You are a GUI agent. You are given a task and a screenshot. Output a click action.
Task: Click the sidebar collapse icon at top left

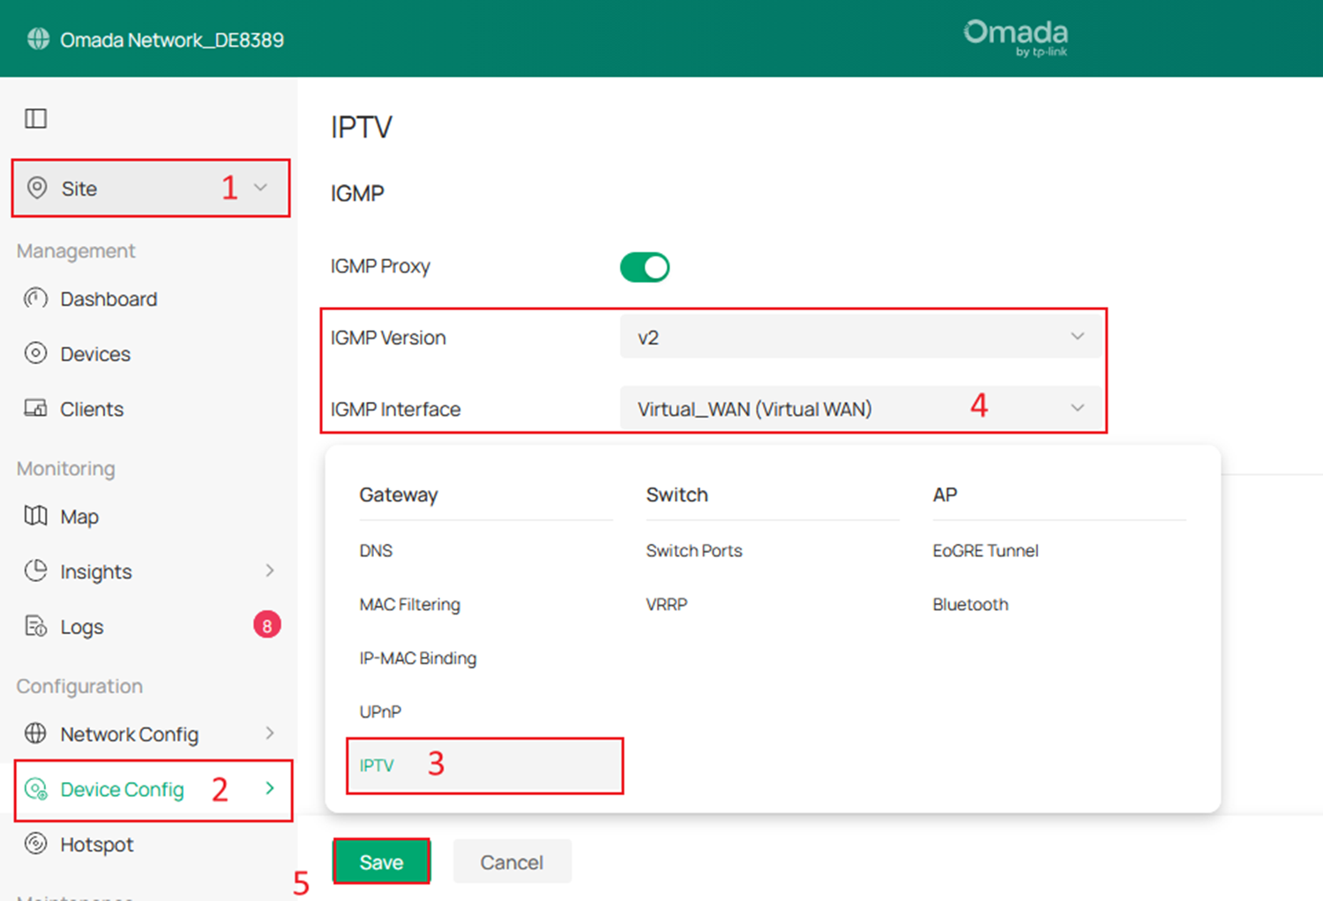(x=35, y=117)
